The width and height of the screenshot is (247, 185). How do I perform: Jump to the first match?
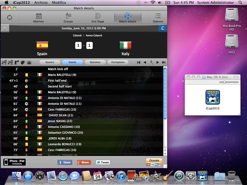[139, 63]
